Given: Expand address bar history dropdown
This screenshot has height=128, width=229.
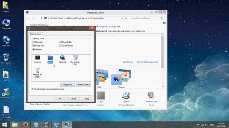Looking at the screenshot, I should (122, 18).
